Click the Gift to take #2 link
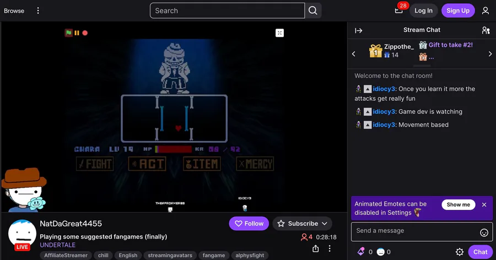The height and width of the screenshot is (260, 496). [450, 45]
